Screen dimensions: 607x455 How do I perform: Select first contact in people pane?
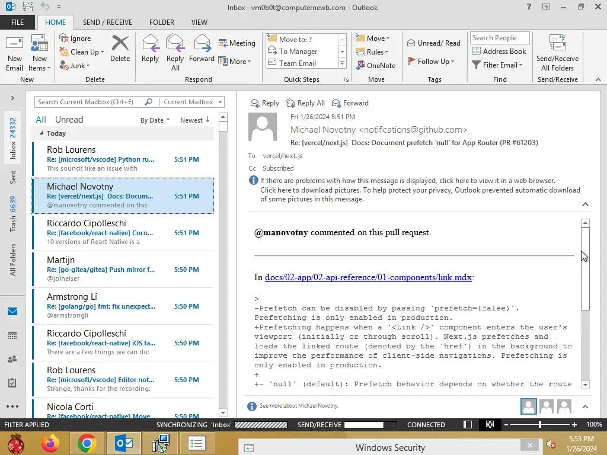(x=528, y=406)
